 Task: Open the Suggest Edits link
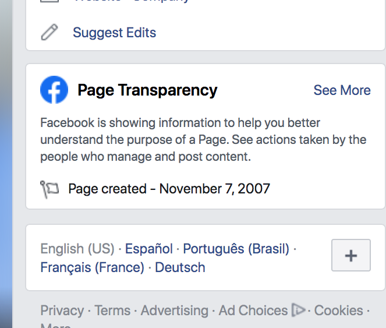pyautogui.click(x=115, y=33)
